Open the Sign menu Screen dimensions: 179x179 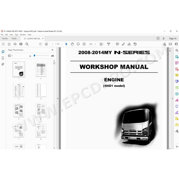click(16, 35)
